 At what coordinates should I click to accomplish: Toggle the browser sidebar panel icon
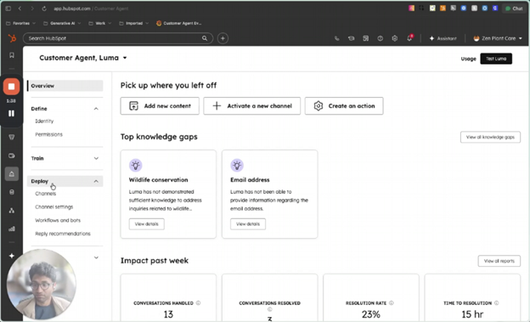[8, 8]
